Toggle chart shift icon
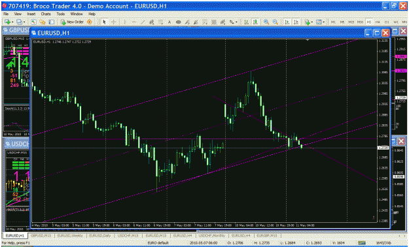Viewport: 409px width, 247px height. 296,22
